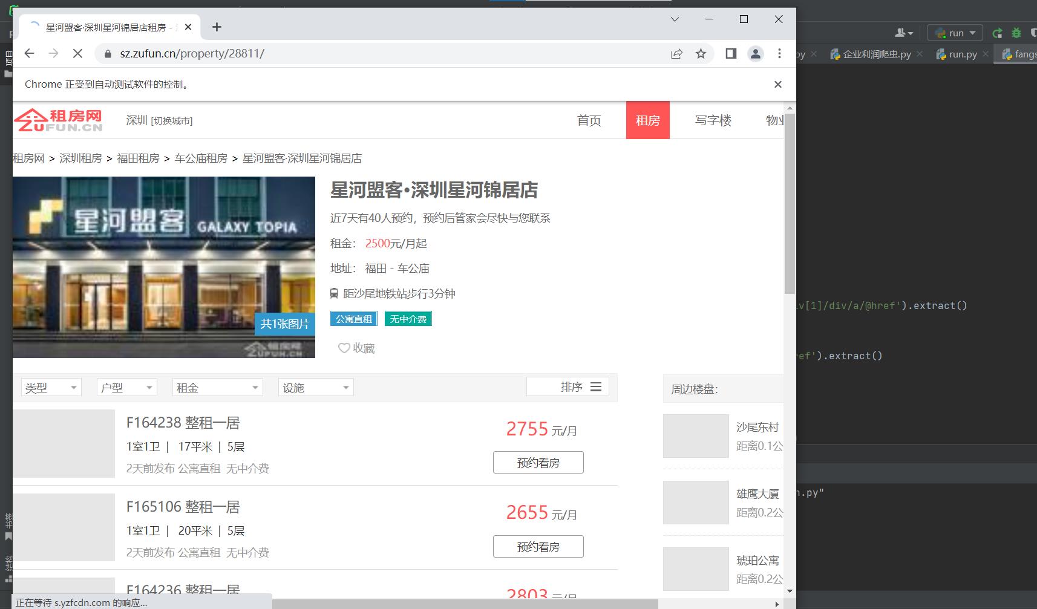Viewport: 1037px width, 609px height.
Task: Open PyCharm's user account icon dropdown
Action: coord(904,33)
